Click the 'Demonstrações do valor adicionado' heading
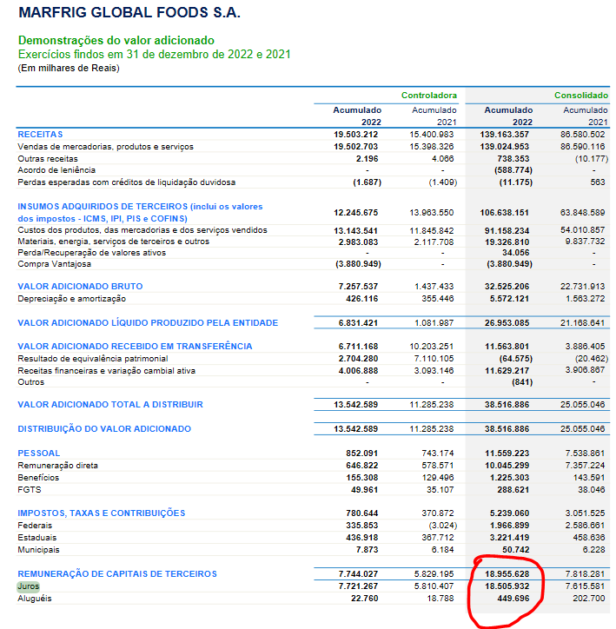Image resolution: width=616 pixels, height=629 pixels. [116, 40]
